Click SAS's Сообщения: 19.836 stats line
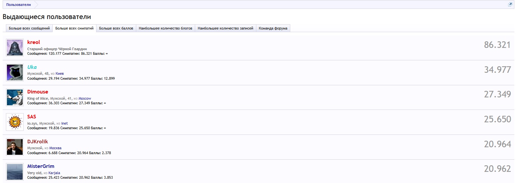This screenshot has height=183, width=517. click(66, 128)
